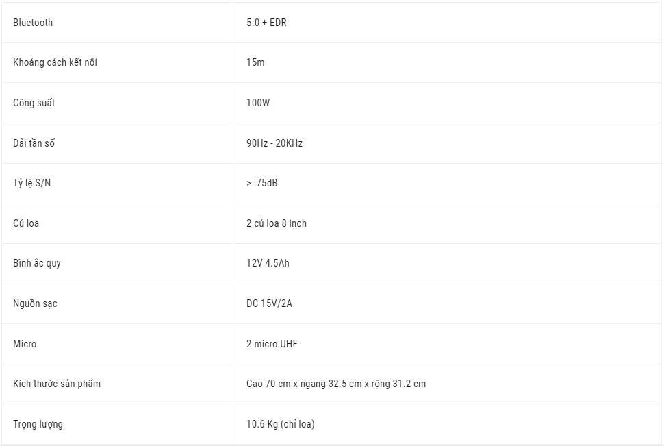Click the Củ loa label
664x446 pixels.
pos(26,223)
